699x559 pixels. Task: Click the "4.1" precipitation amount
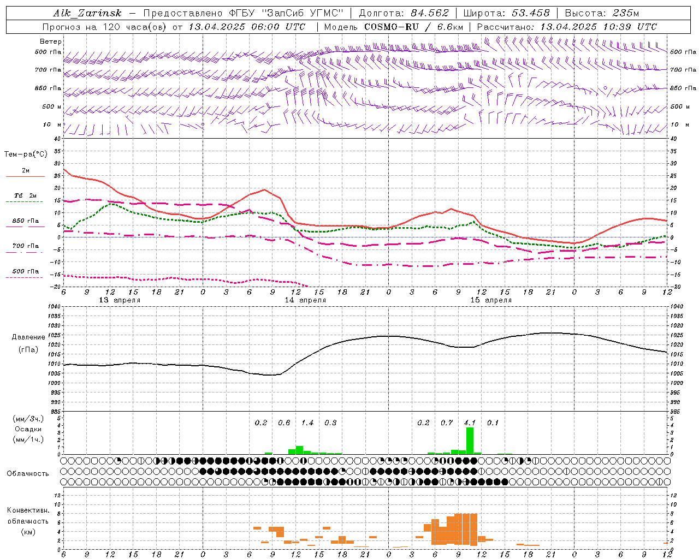(x=470, y=423)
